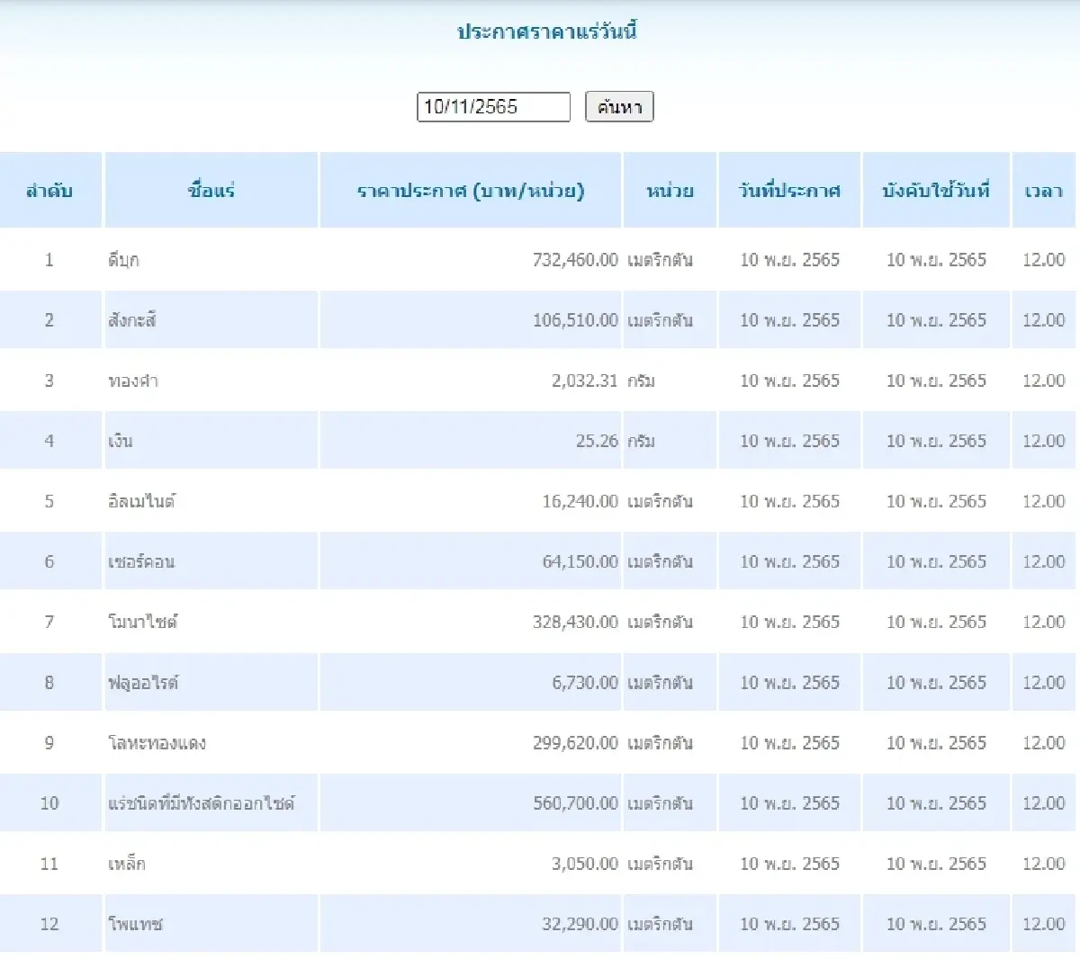Click the price 328,430.00
Viewport: 1080px width, 959px height.
pos(575,622)
